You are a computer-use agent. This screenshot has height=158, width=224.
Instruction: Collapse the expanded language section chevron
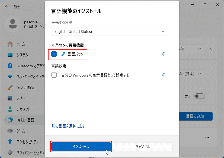click(x=210, y=49)
